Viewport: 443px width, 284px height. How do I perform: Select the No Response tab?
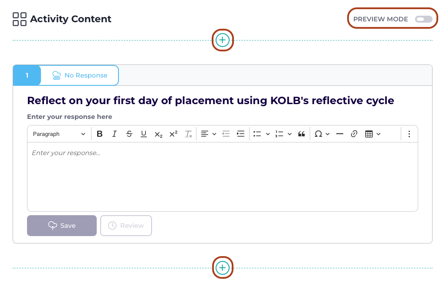80,75
